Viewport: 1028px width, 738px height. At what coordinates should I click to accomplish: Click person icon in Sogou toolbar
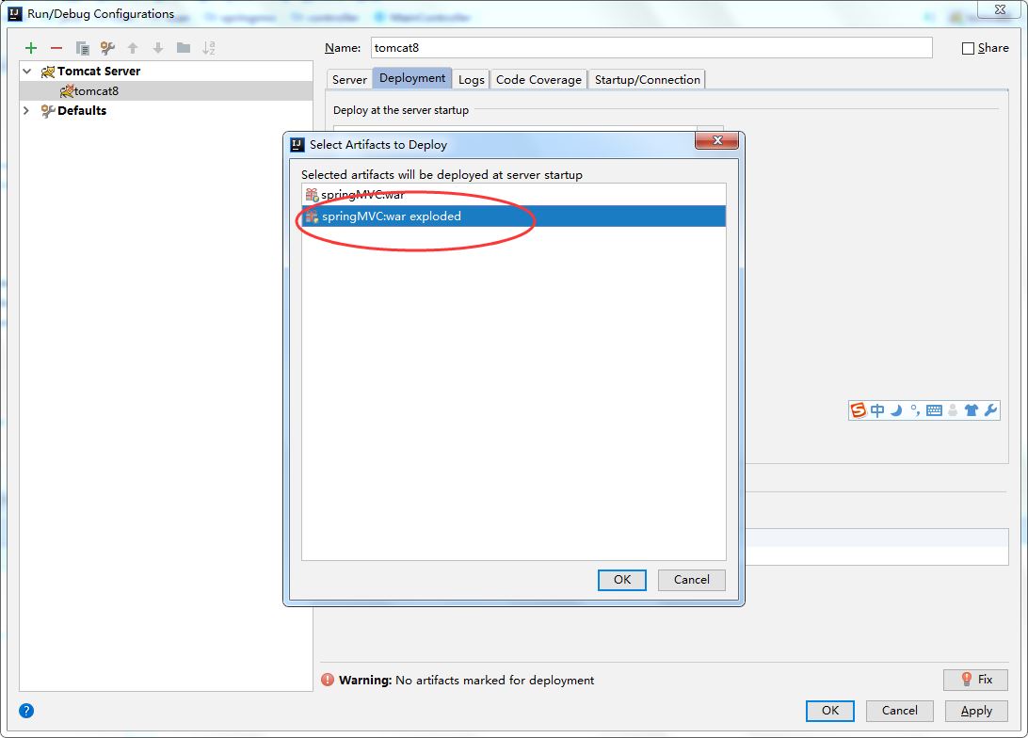(x=953, y=410)
